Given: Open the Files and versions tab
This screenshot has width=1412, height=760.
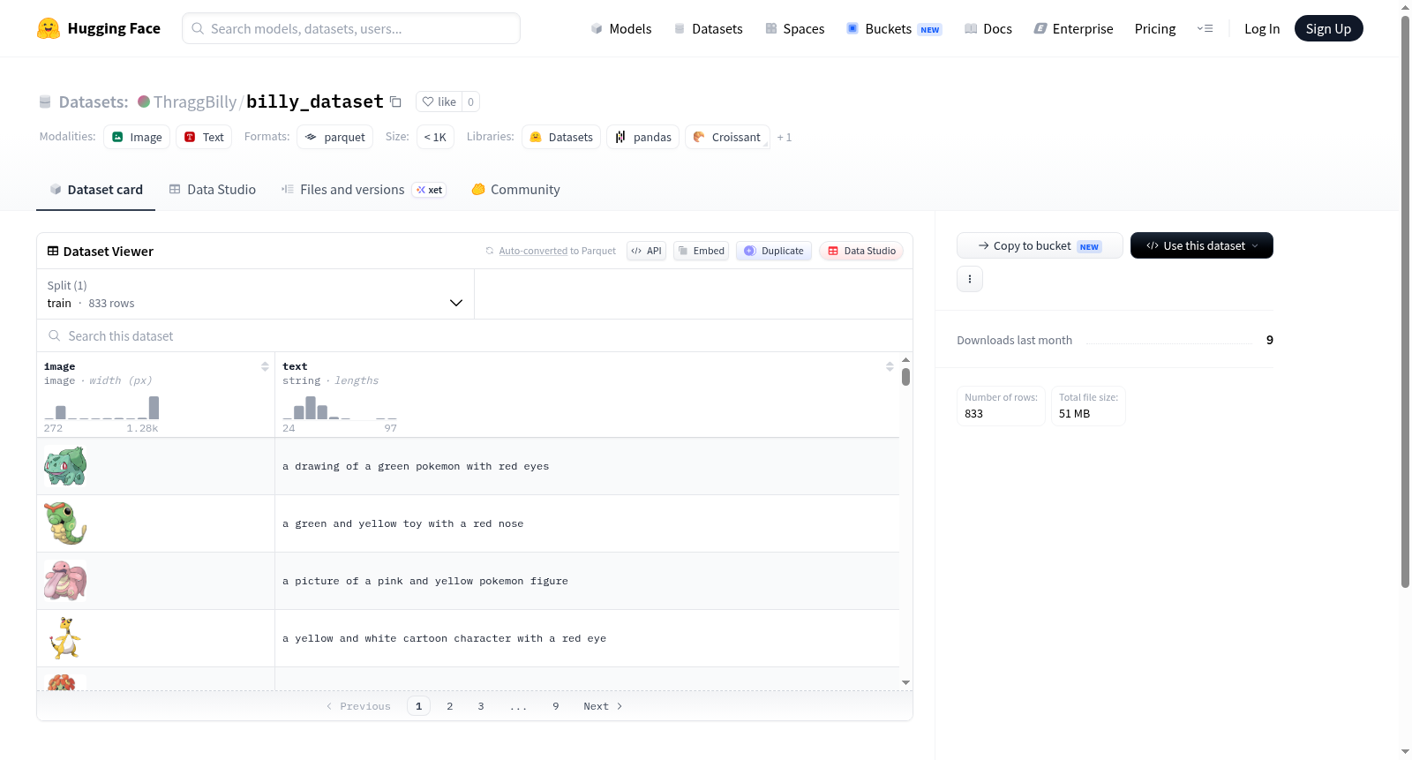Looking at the screenshot, I should [x=364, y=190].
